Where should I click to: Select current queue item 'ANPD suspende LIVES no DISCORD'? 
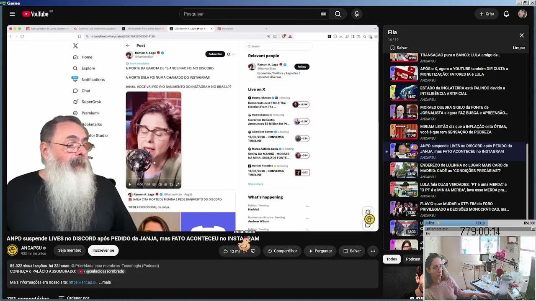coord(456,151)
